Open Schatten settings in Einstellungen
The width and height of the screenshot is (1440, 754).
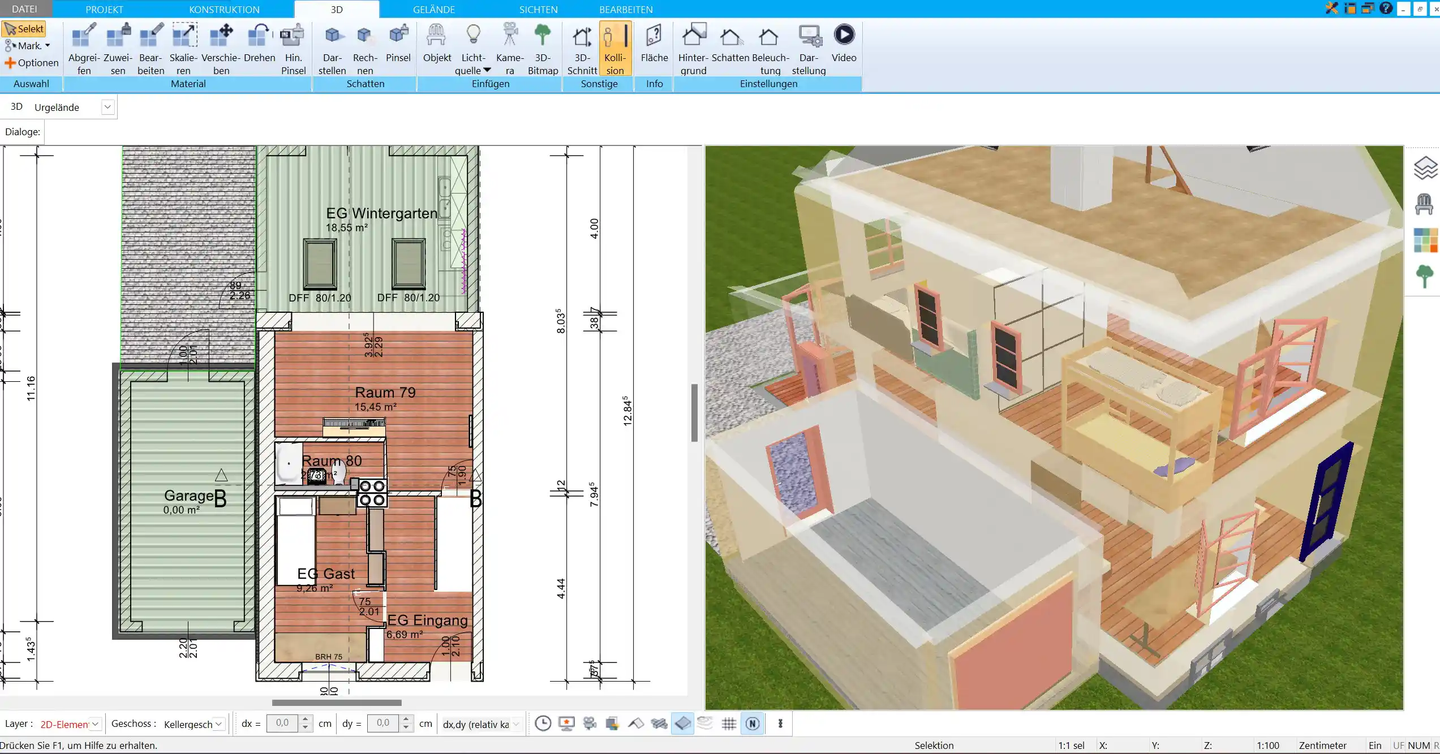pos(730,43)
